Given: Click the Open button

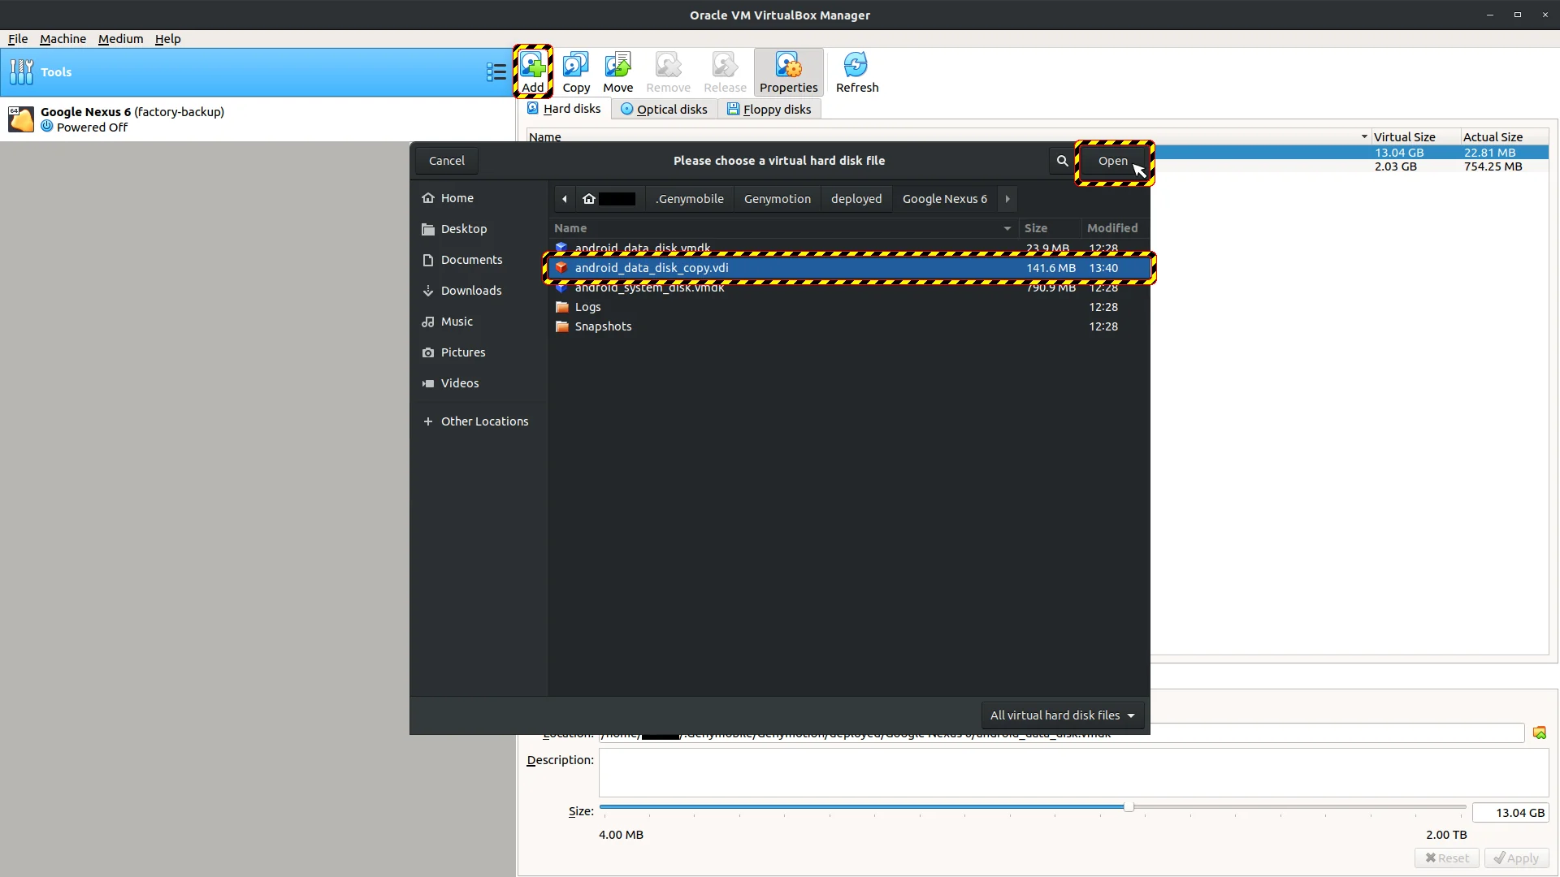Looking at the screenshot, I should click(x=1114, y=161).
